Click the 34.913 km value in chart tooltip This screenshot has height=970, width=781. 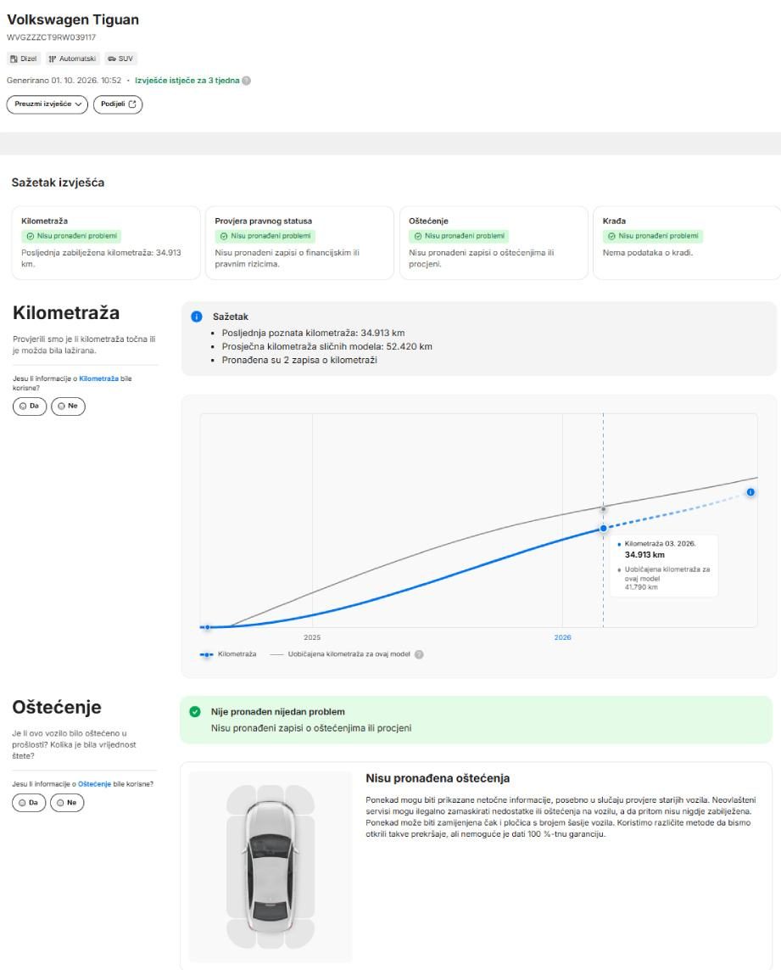[644, 555]
